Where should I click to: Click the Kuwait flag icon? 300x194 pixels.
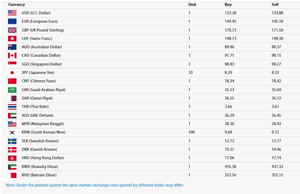pyautogui.click(x=12, y=167)
